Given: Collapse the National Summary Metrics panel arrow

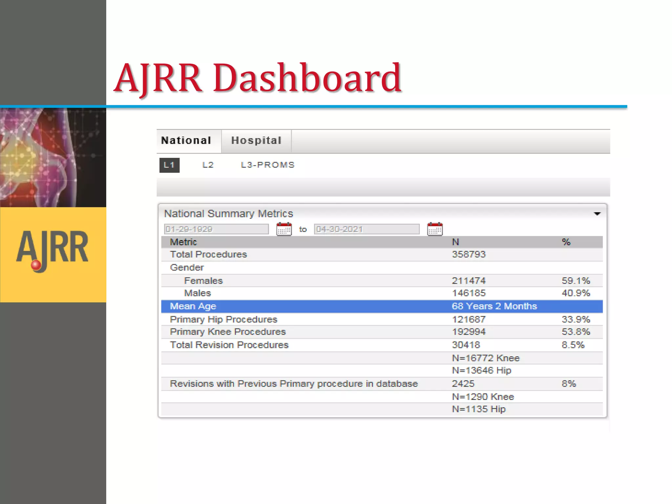Looking at the screenshot, I should pos(597,214).
